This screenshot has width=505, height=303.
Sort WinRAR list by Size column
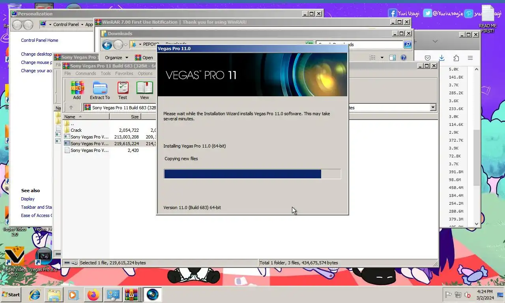(125, 117)
